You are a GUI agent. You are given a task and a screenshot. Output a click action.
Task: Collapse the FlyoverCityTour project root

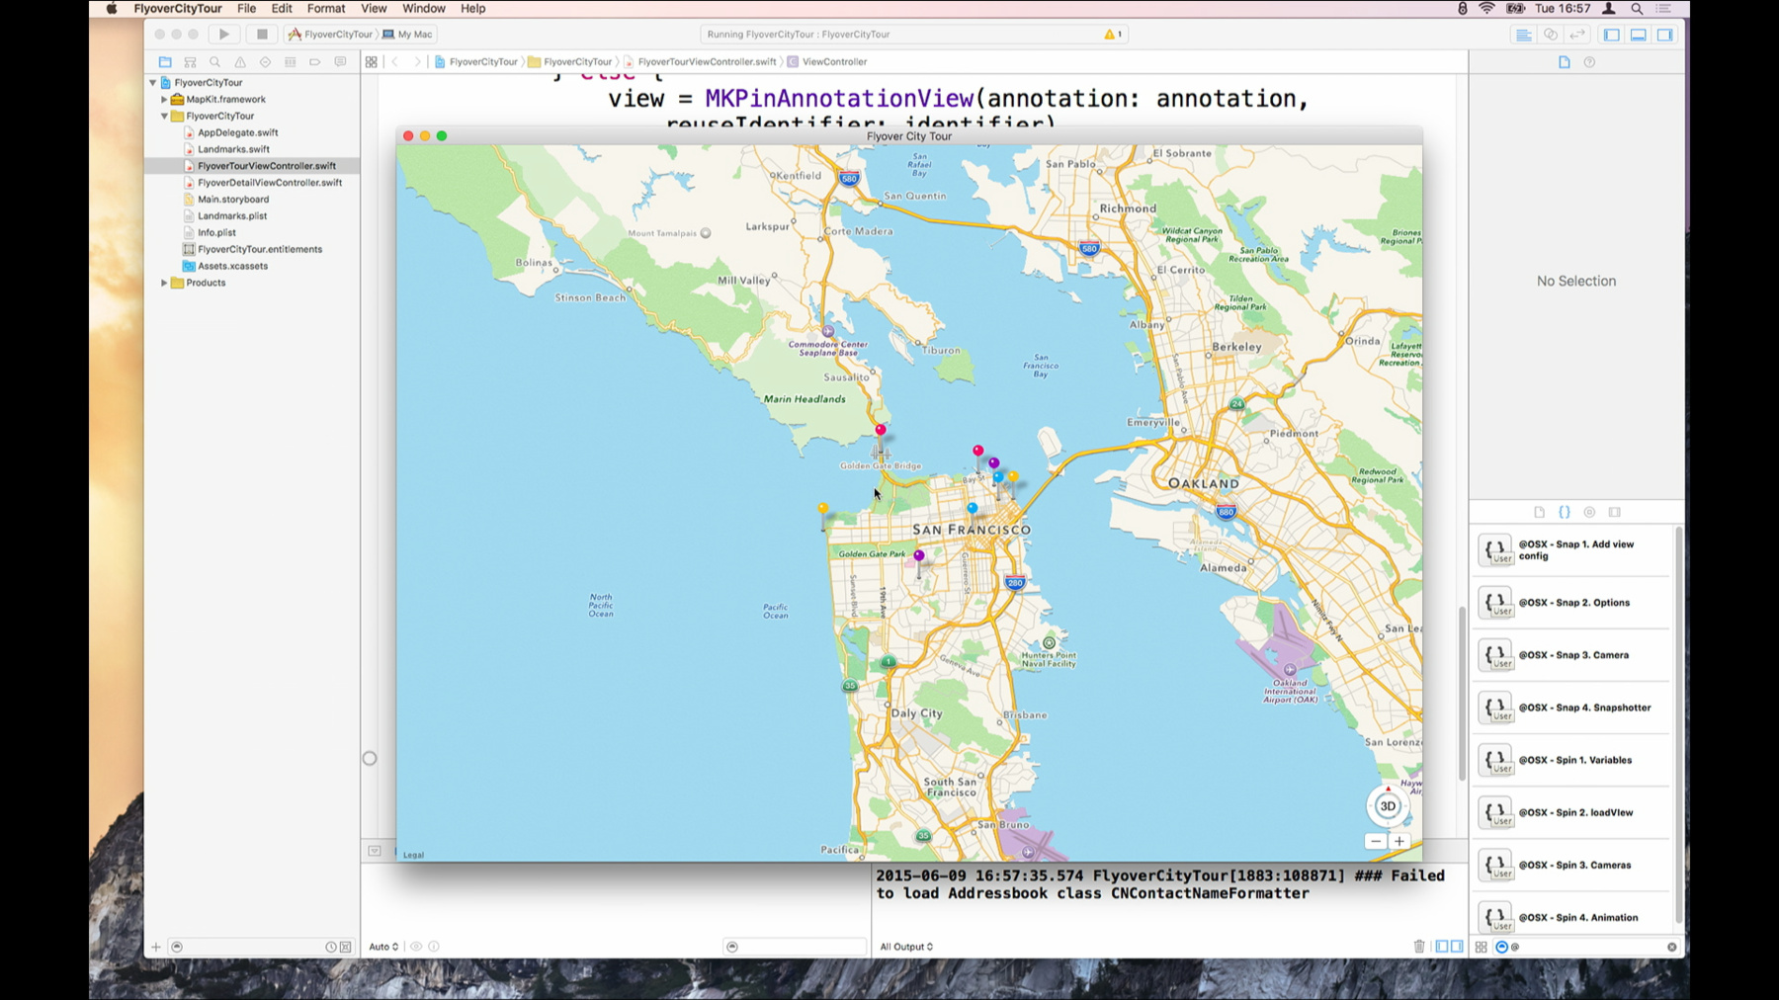153,83
